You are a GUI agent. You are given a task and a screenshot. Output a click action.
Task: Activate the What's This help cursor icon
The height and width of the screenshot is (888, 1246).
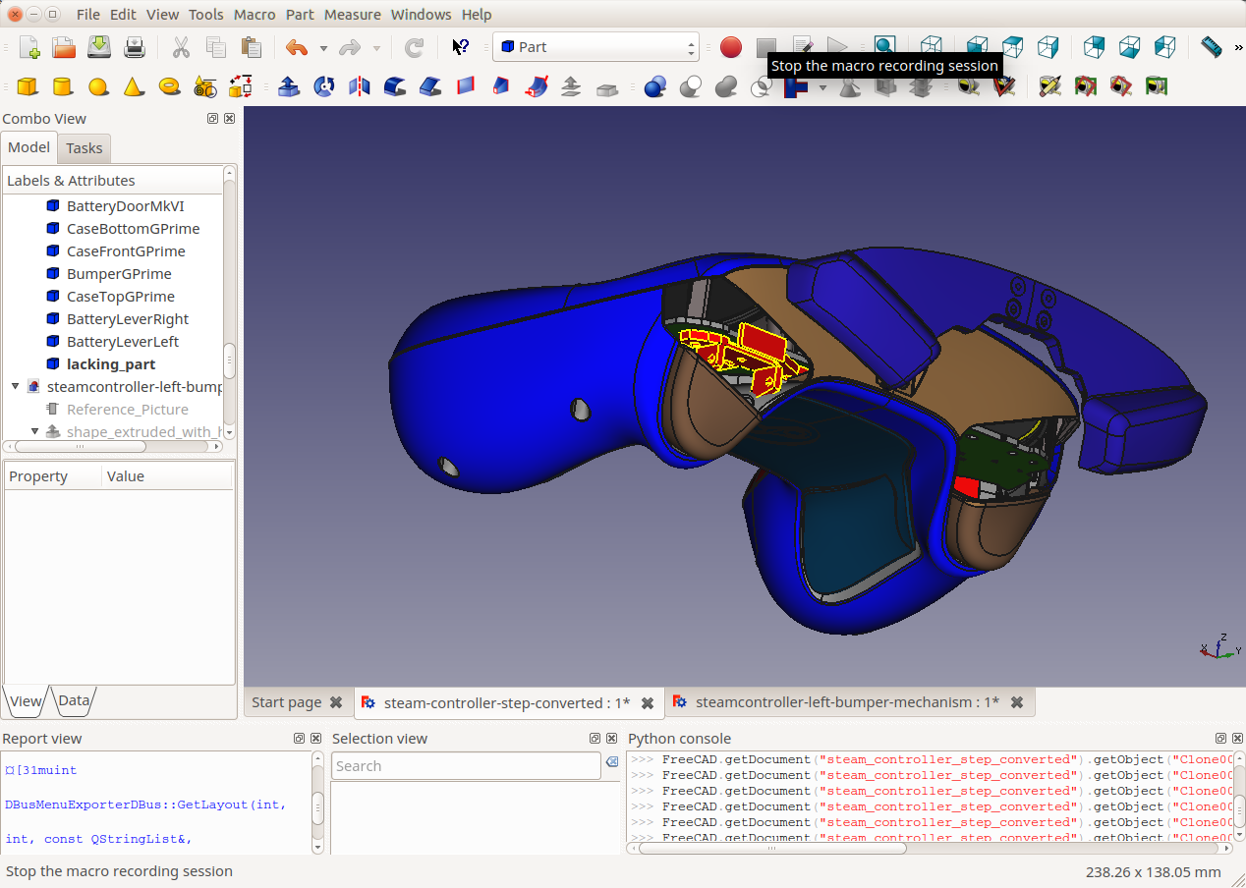pyautogui.click(x=460, y=47)
